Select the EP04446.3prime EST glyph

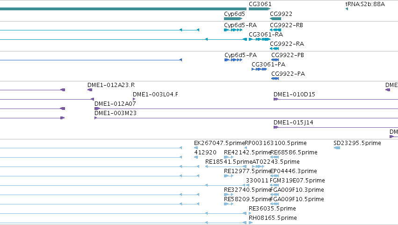(x=275, y=176)
